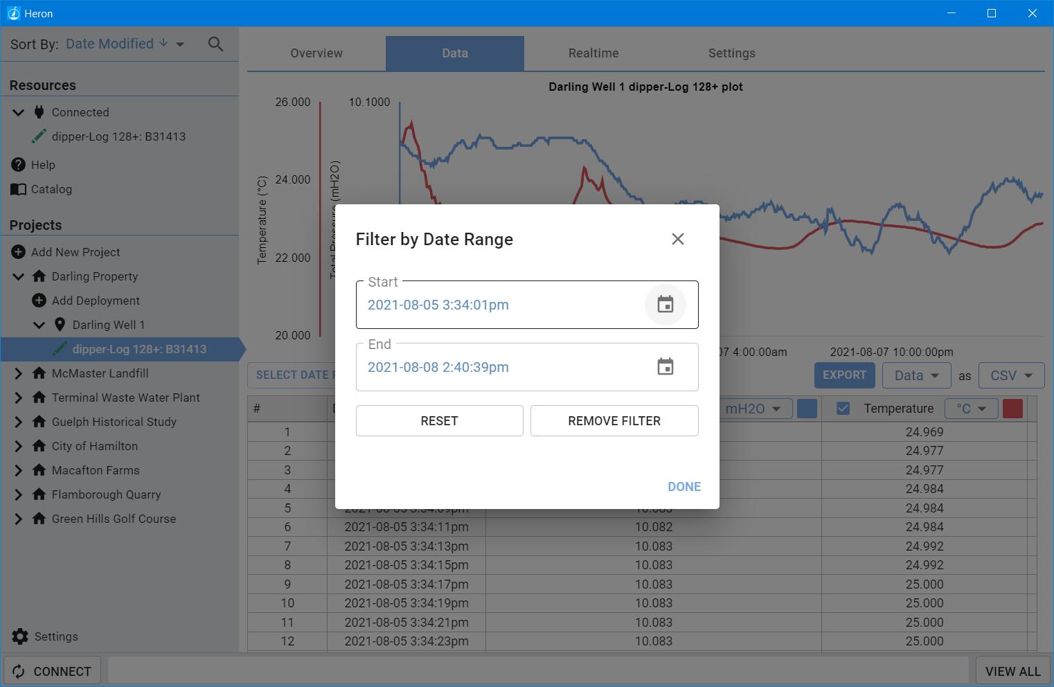Click the location pin icon of Darling Well 1
This screenshot has height=687, width=1054.
[x=60, y=325]
